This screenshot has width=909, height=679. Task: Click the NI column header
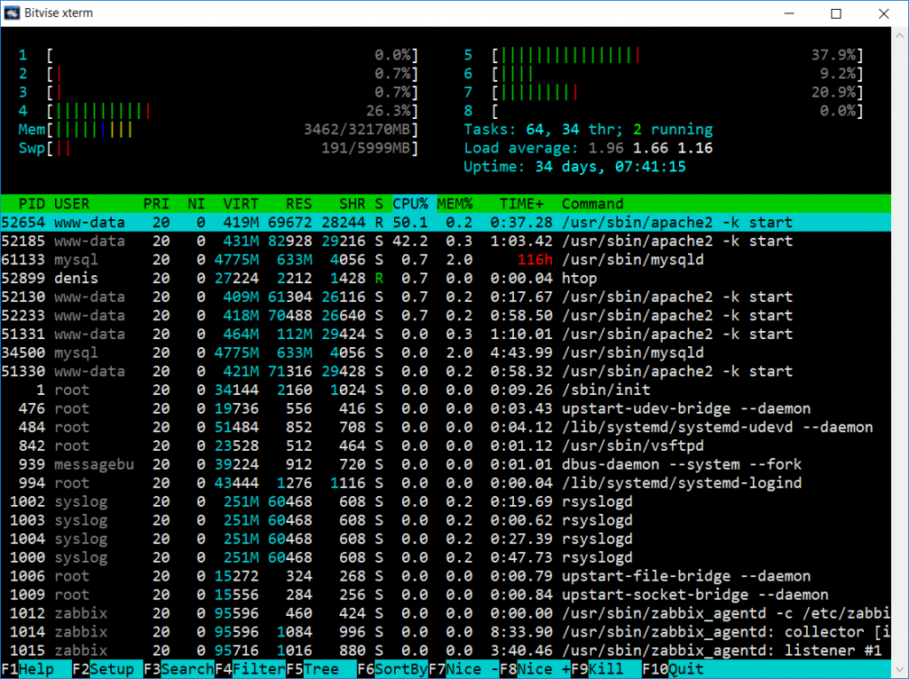[x=196, y=203]
